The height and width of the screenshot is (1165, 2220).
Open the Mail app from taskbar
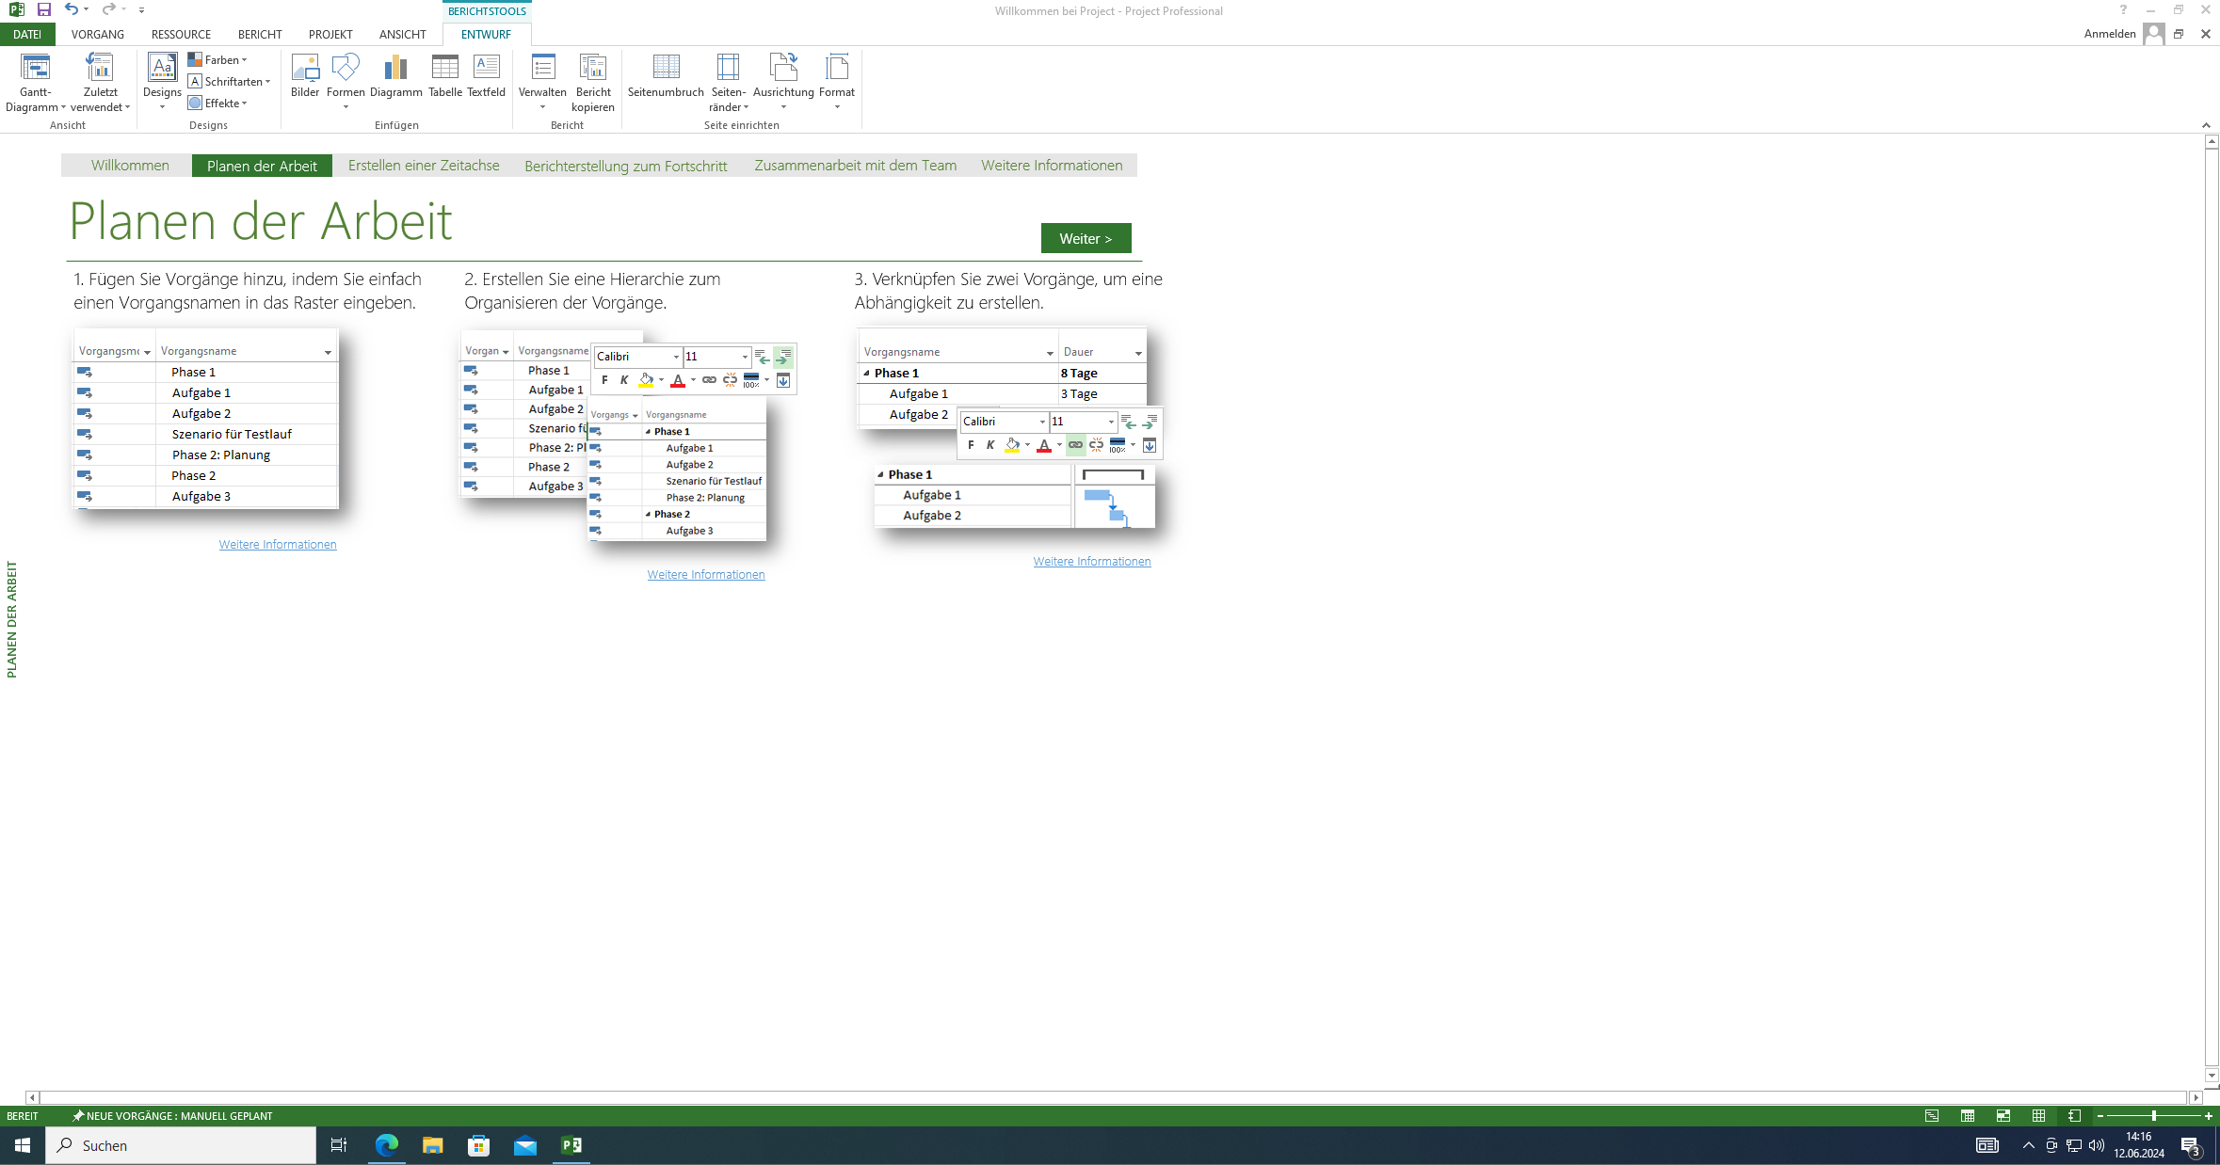pos(525,1145)
